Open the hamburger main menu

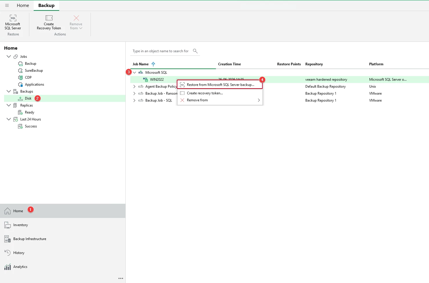tap(7, 6)
